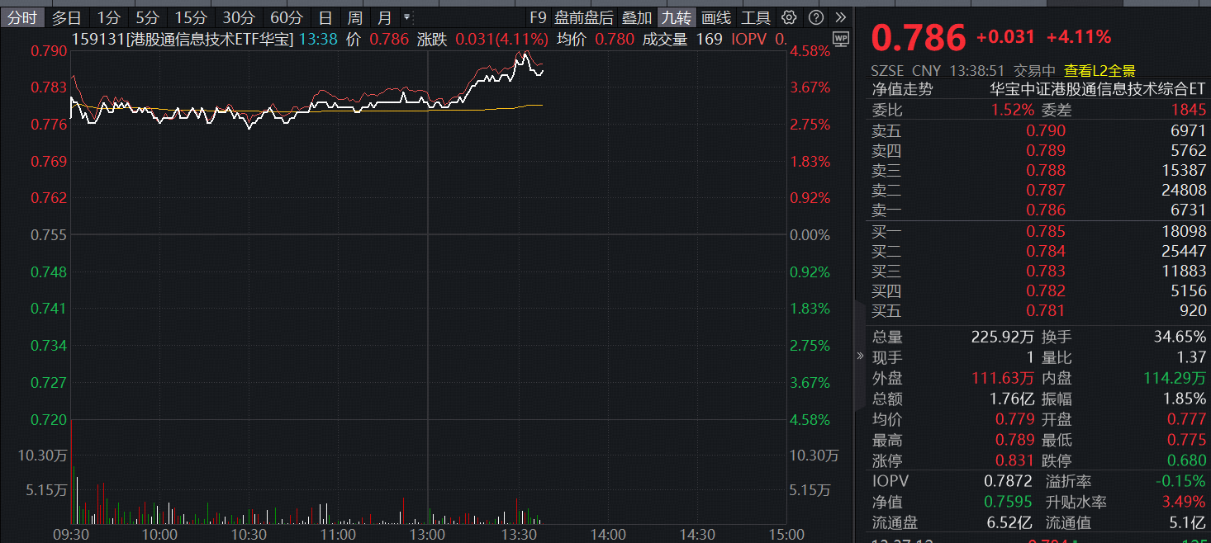Viewport: 1211px width, 543px height.
Task: Toggle the 九转 indicator
Action: (677, 17)
